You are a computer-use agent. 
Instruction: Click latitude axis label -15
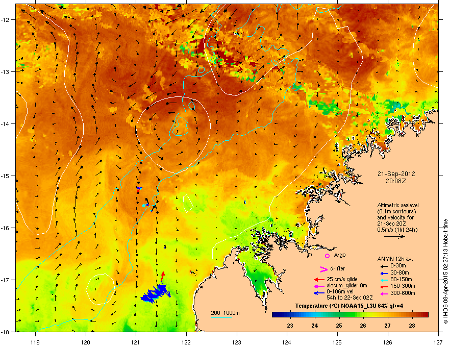(x=6, y=176)
